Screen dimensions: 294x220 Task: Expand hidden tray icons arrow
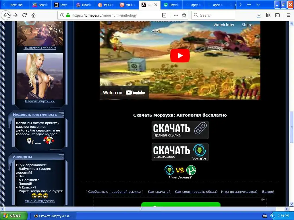[x=272, y=216]
